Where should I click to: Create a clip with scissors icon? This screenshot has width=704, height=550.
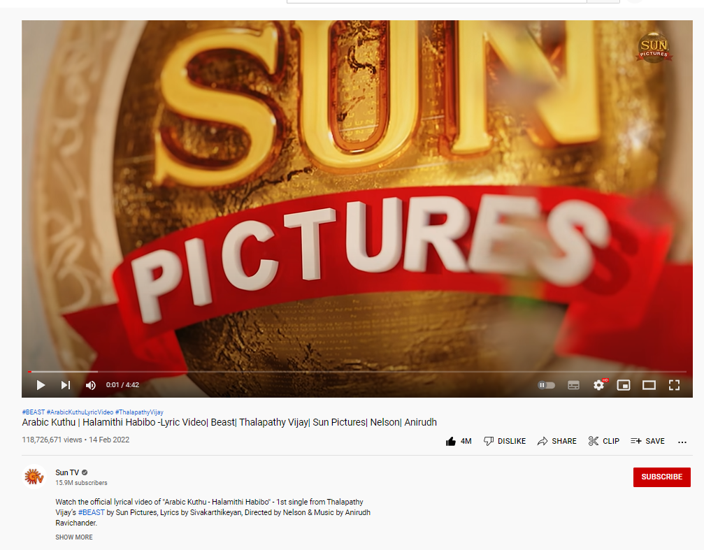(x=603, y=441)
